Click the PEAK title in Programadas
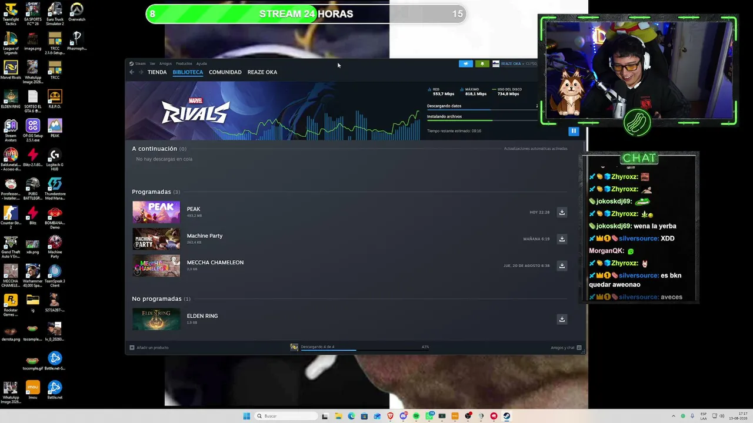753x423 pixels. (x=194, y=209)
